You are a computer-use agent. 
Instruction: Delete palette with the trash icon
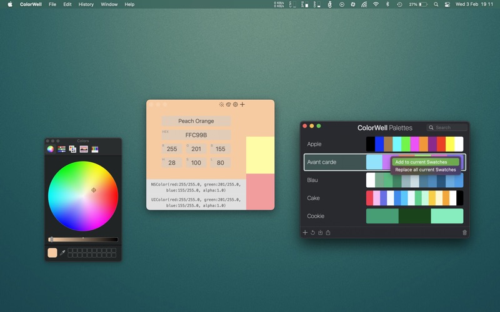pos(464,233)
